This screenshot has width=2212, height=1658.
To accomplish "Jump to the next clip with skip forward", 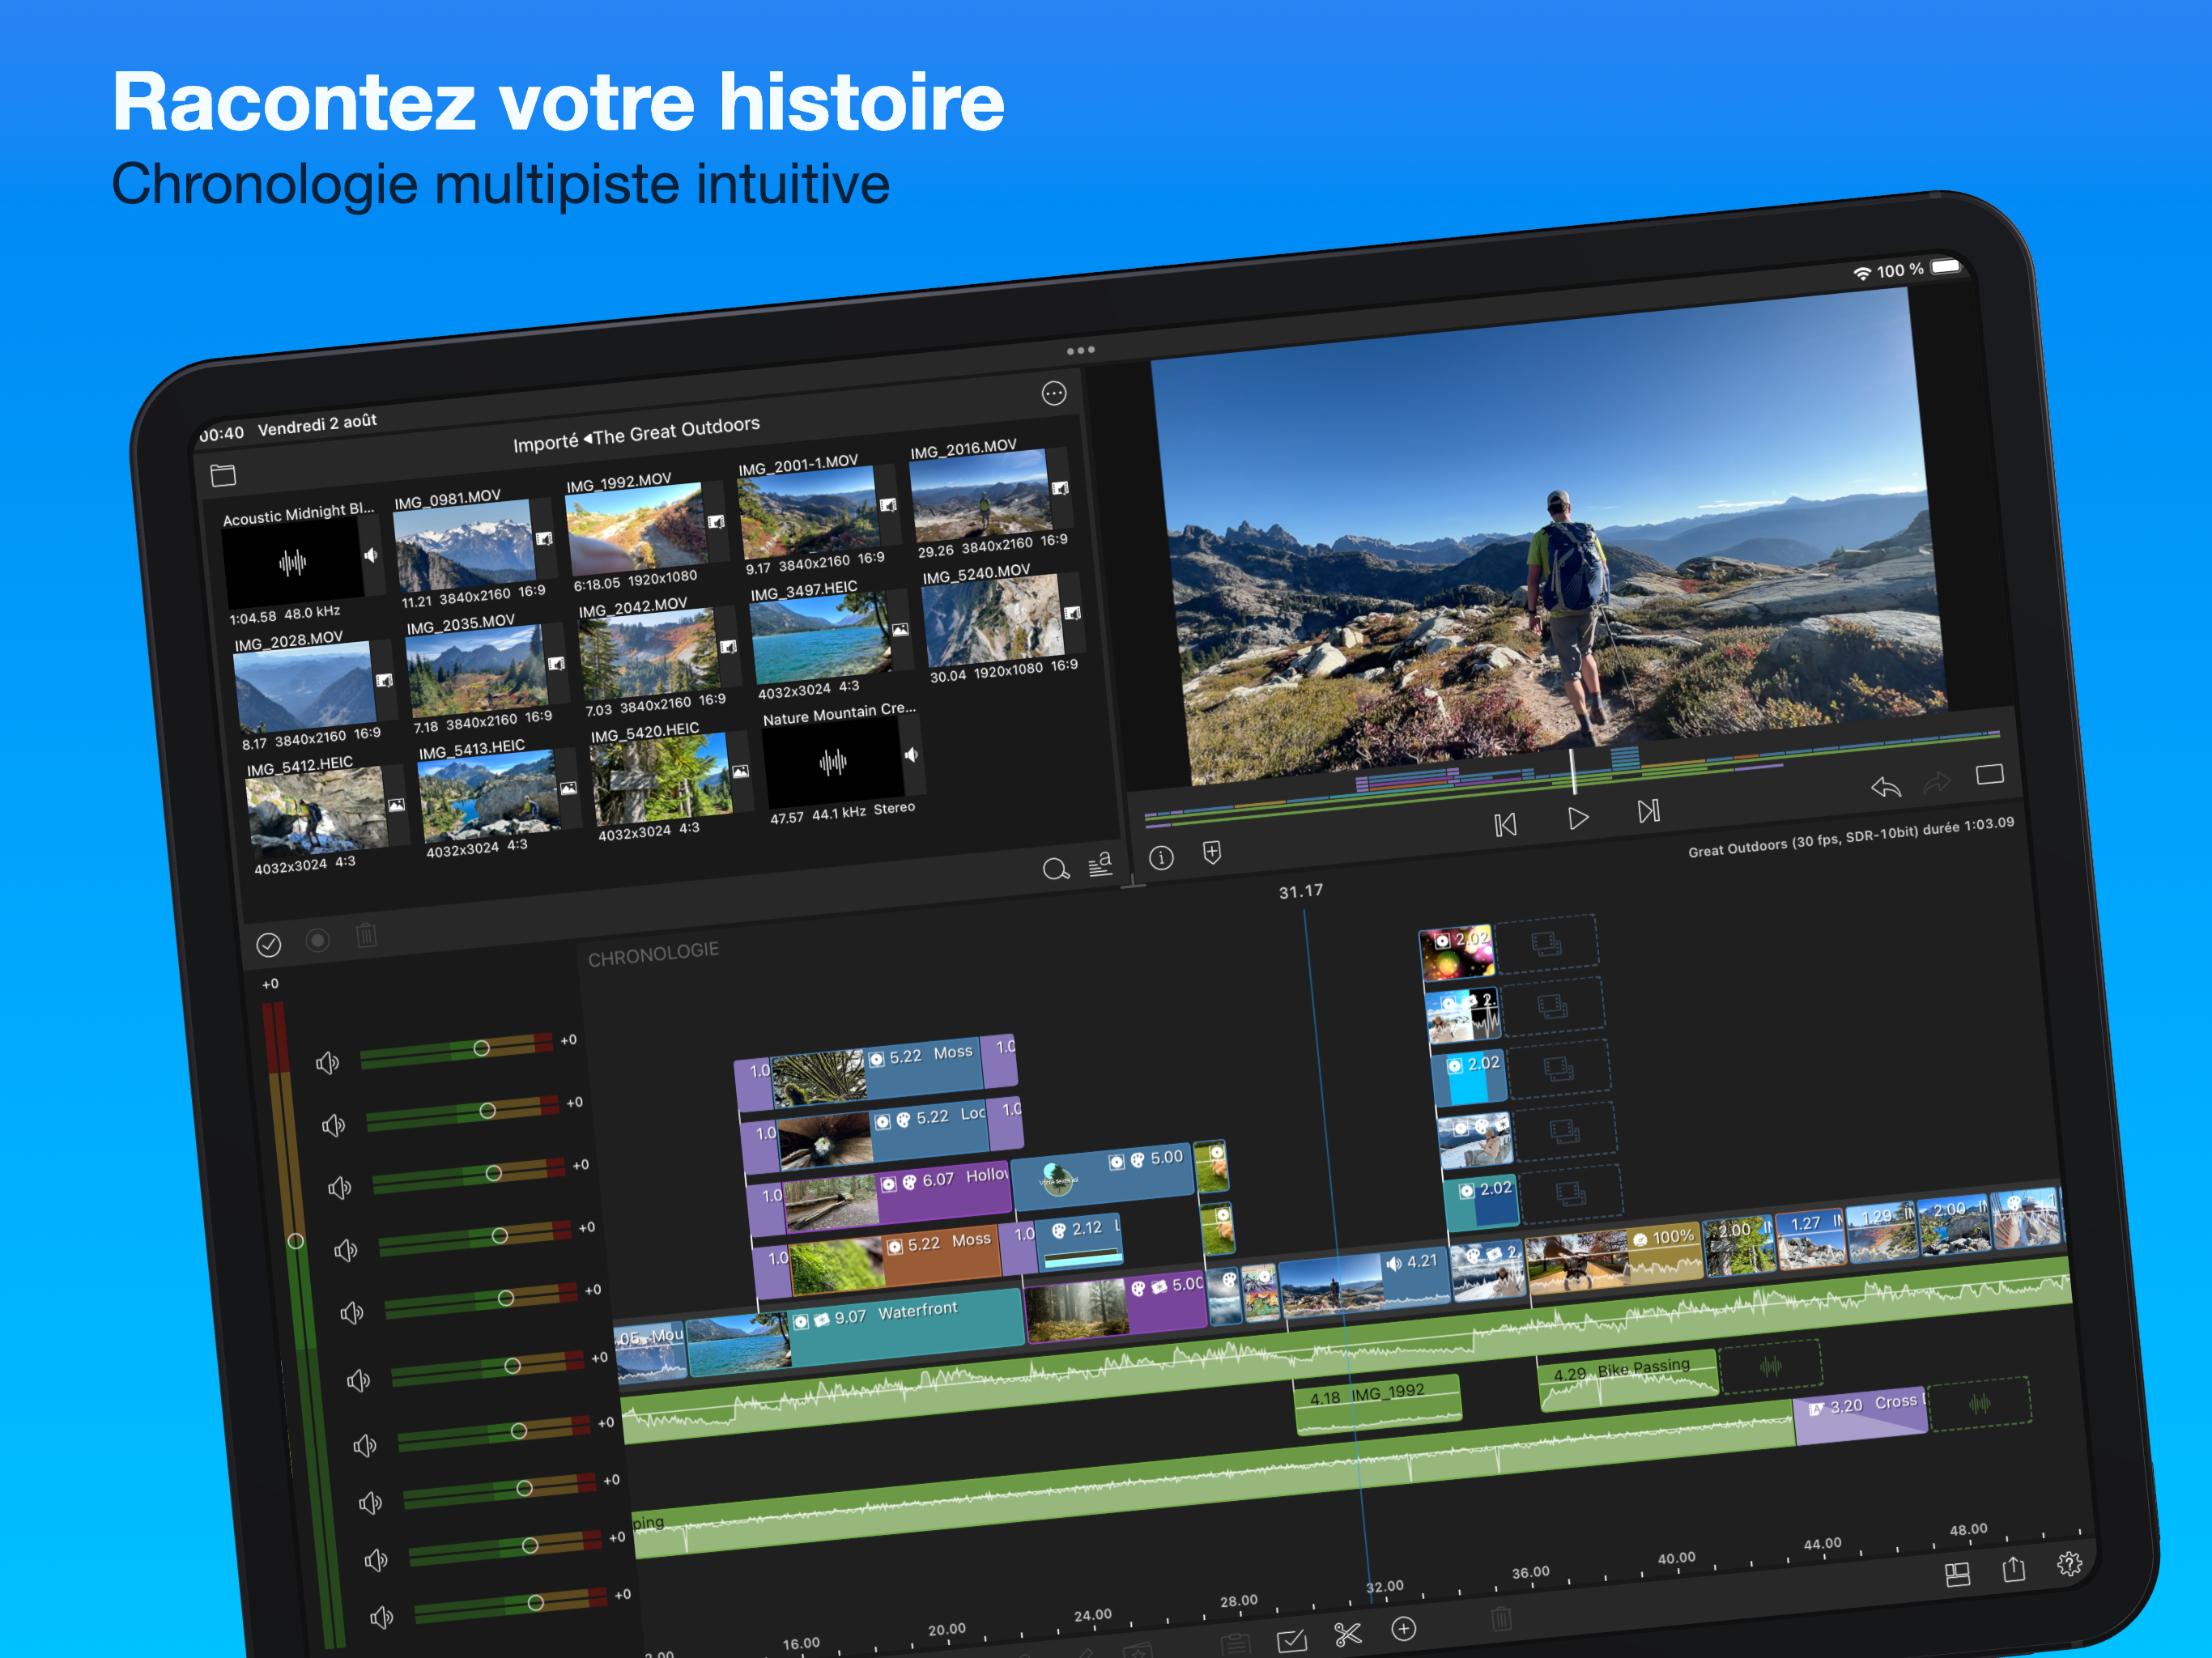I will pos(1648,811).
